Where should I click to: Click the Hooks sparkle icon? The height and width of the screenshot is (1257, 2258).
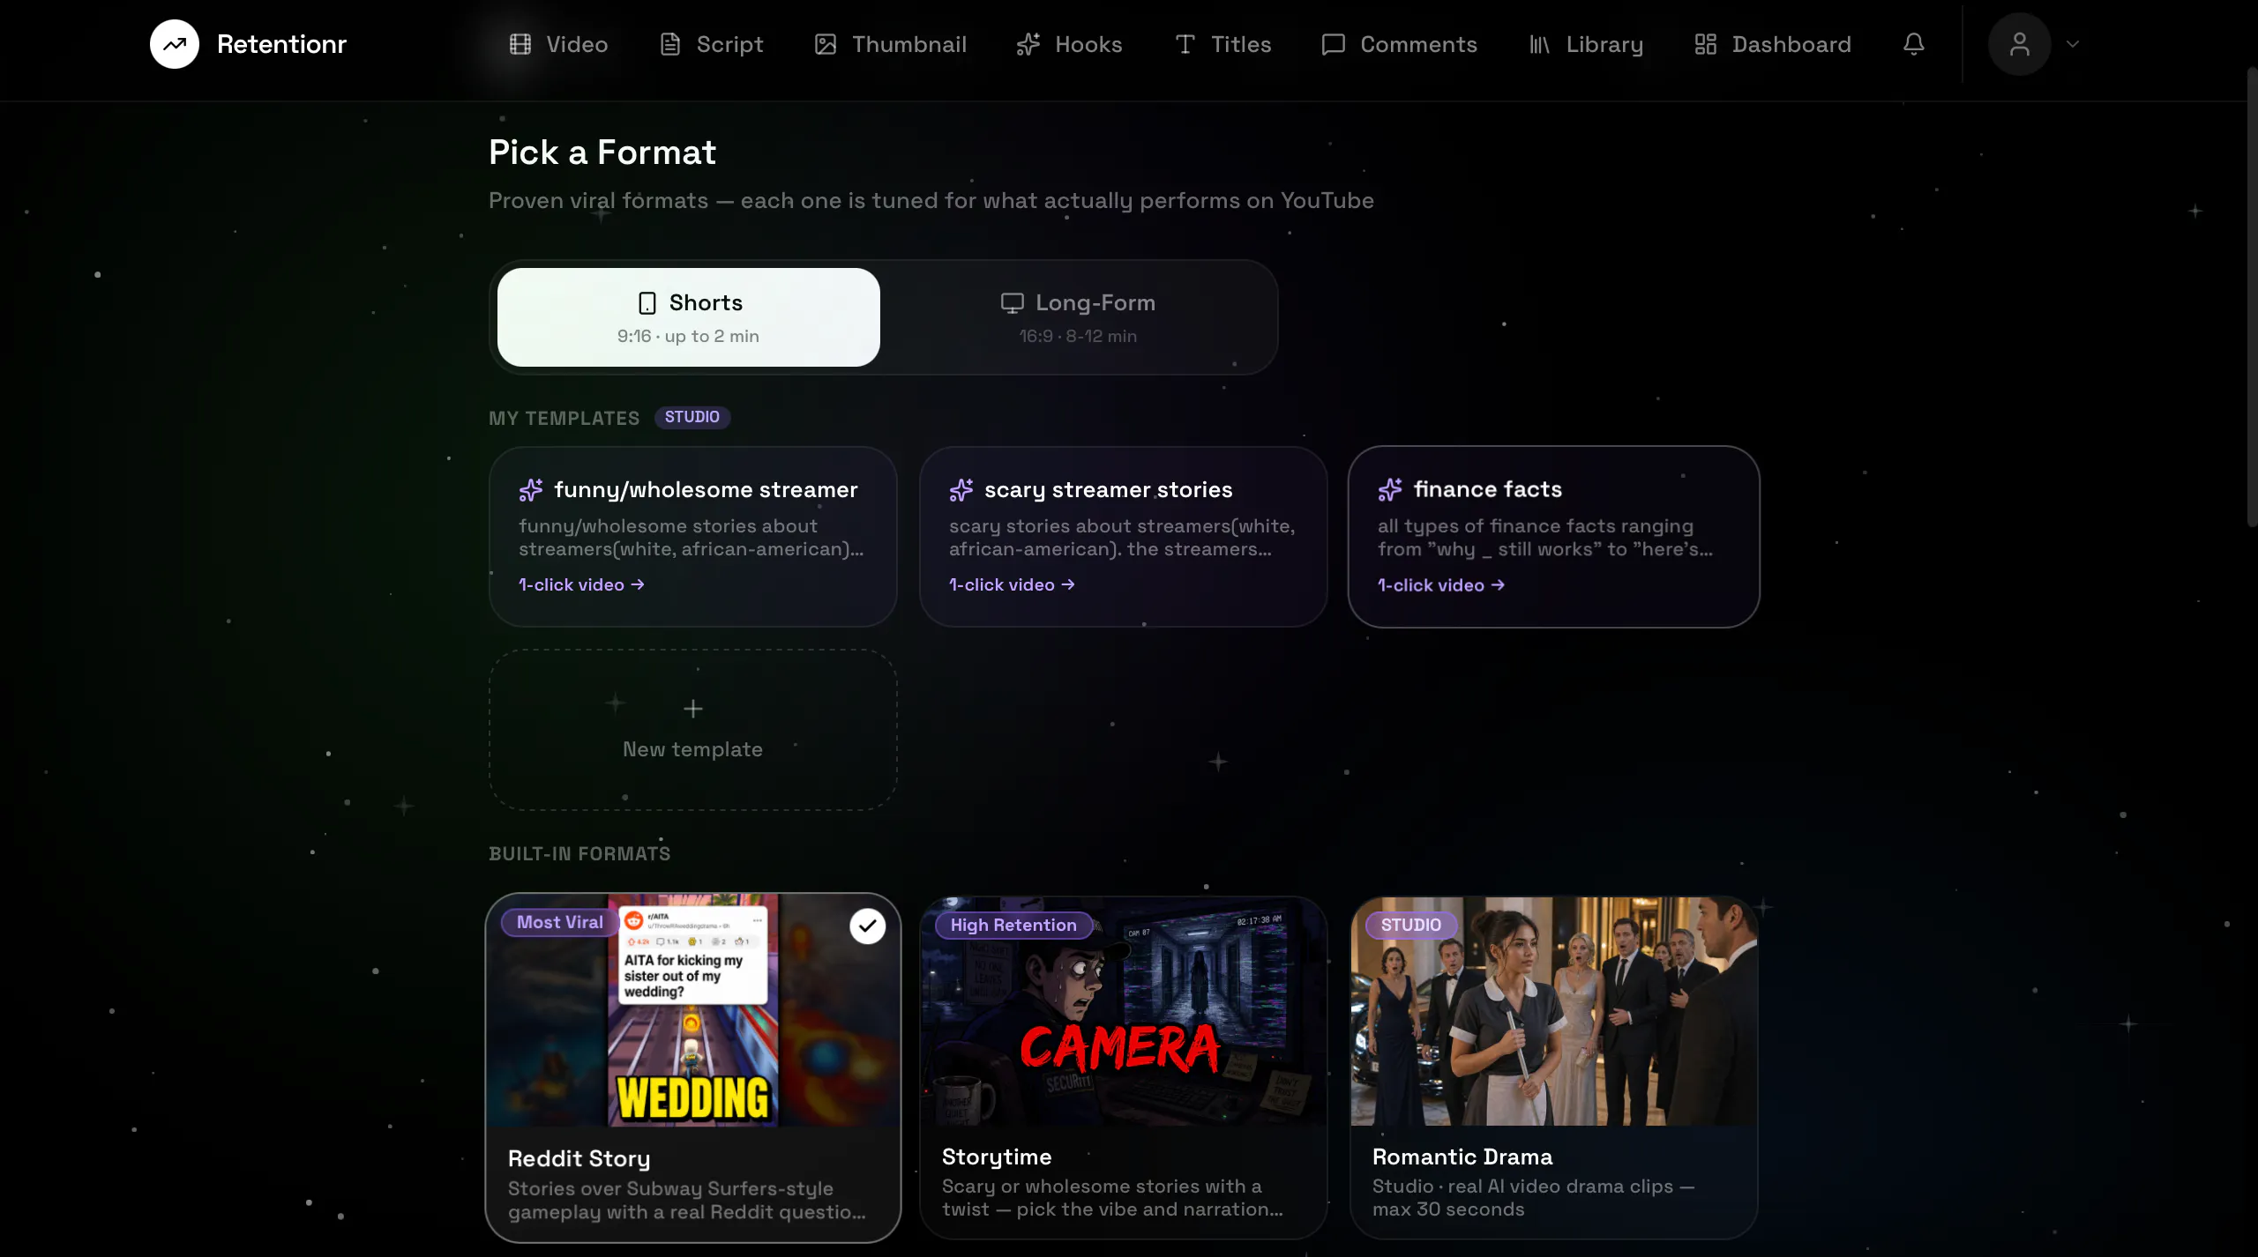(x=1028, y=44)
